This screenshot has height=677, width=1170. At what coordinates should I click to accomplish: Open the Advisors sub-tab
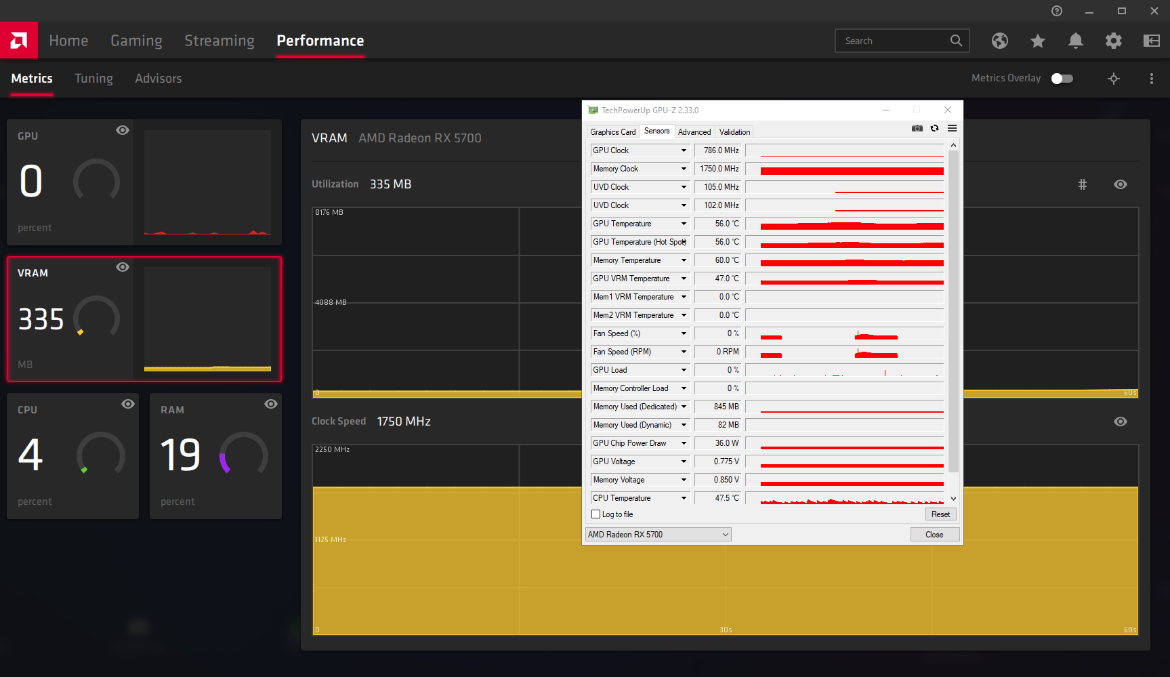click(x=159, y=79)
